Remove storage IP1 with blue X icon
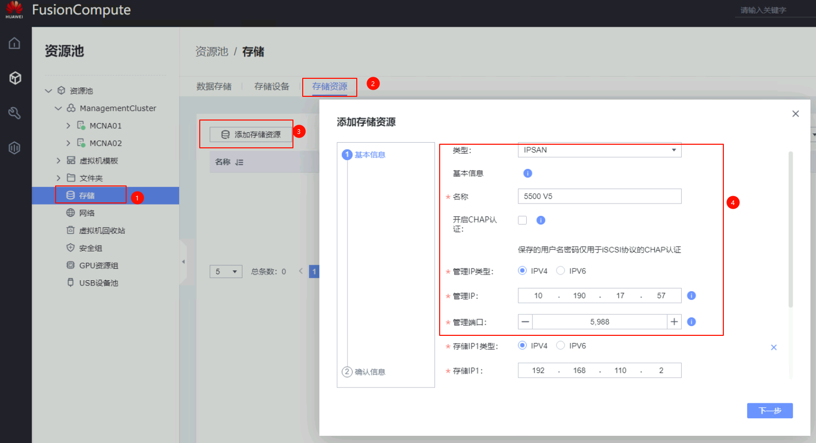The height and width of the screenshot is (443, 816). [x=773, y=348]
